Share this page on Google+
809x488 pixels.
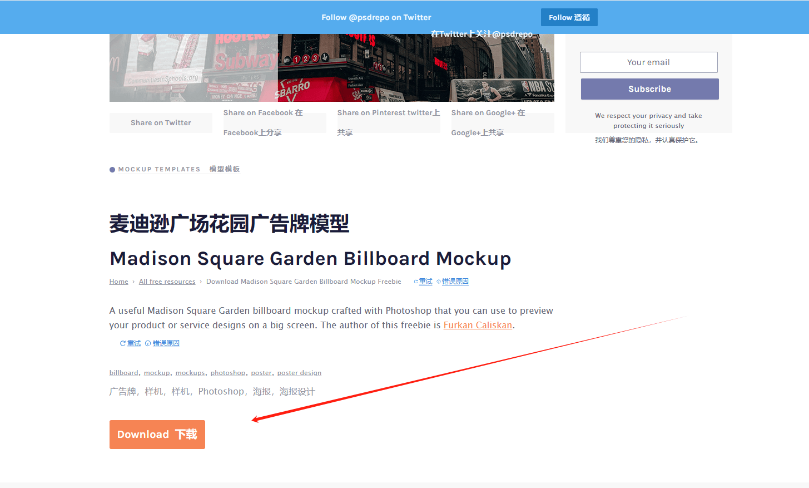(x=502, y=122)
